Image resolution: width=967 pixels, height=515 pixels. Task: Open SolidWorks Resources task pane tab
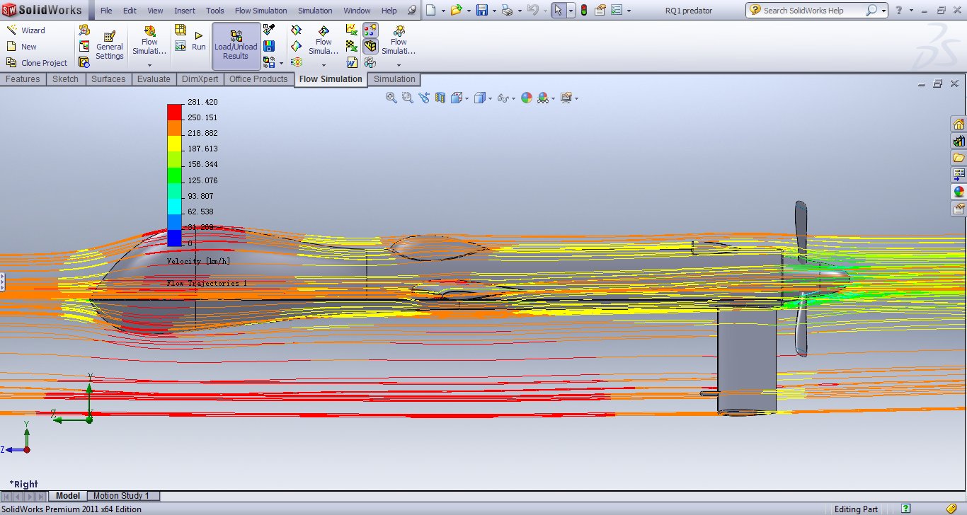click(959, 124)
